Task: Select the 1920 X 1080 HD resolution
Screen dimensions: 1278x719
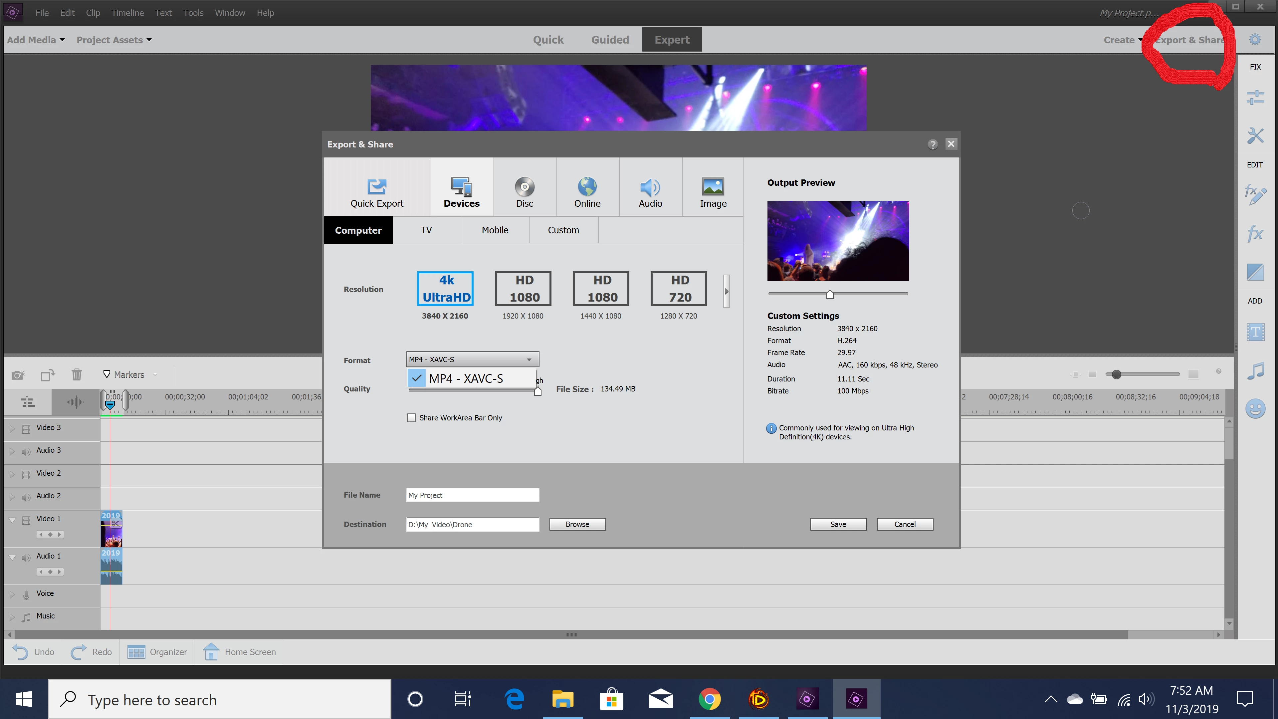Action: click(523, 289)
